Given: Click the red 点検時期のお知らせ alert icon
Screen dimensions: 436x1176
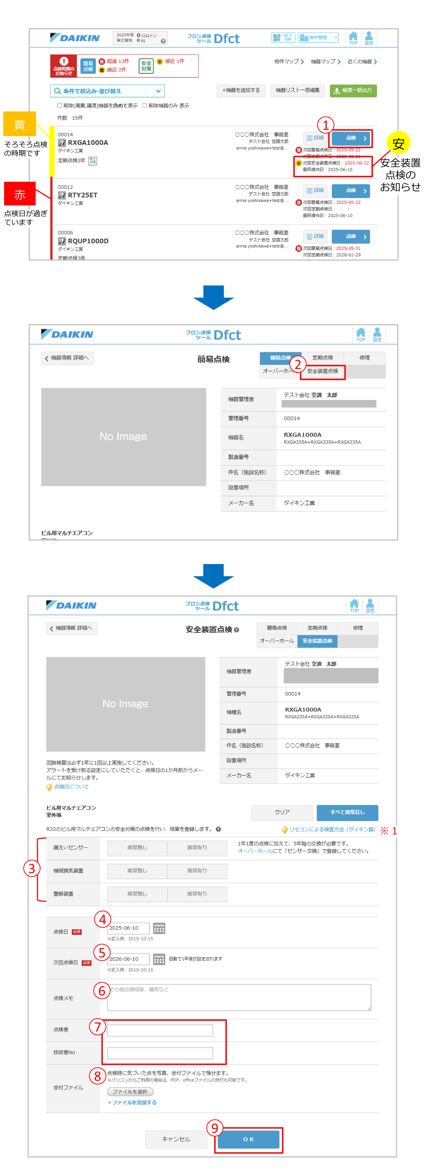Looking at the screenshot, I should [64, 66].
